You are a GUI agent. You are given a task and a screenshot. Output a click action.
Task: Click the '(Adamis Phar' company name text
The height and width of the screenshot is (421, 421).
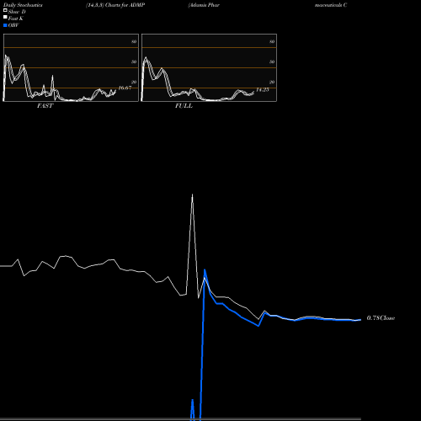(204, 5)
